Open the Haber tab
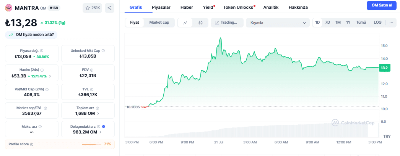400x156 pixels. (x=187, y=7)
